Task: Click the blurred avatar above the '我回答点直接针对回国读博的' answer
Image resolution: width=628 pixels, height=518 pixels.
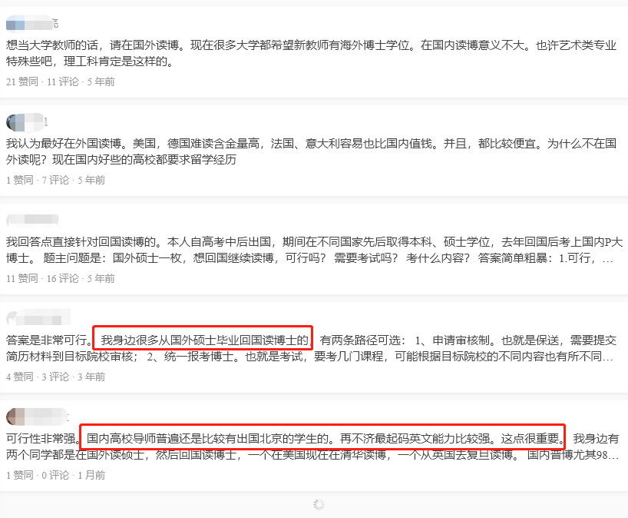Action: tap(15, 219)
